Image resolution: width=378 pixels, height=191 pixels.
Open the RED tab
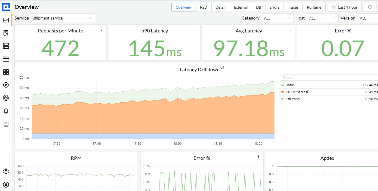(204, 7)
